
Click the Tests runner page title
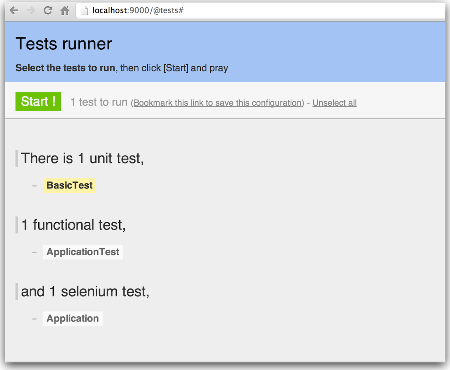[64, 44]
